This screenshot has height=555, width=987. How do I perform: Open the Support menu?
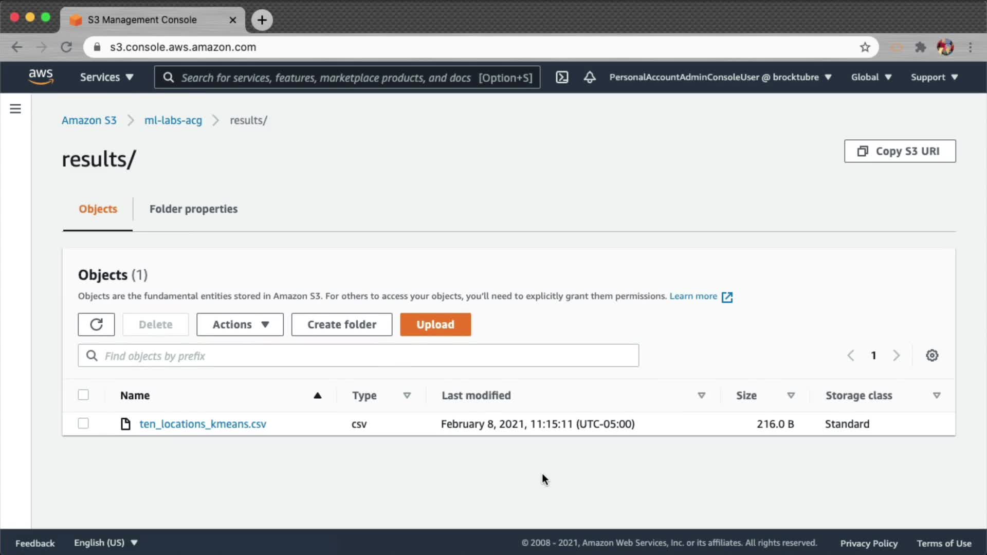click(x=934, y=77)
